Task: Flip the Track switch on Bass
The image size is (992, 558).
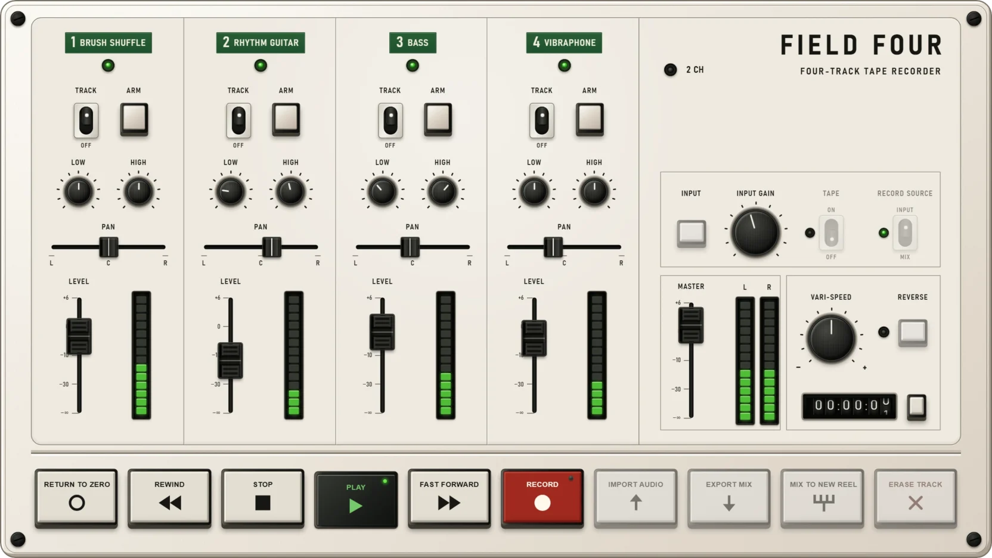Action: click(x=390, y=120)
